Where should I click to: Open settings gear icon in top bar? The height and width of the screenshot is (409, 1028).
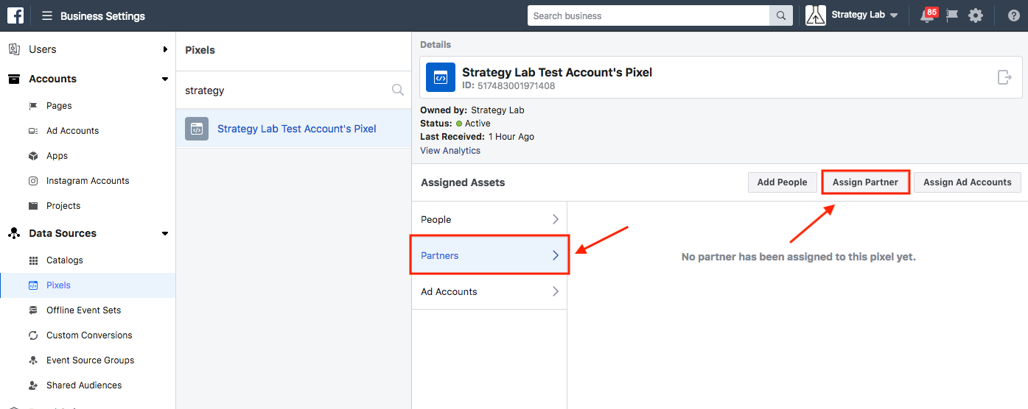976,15
